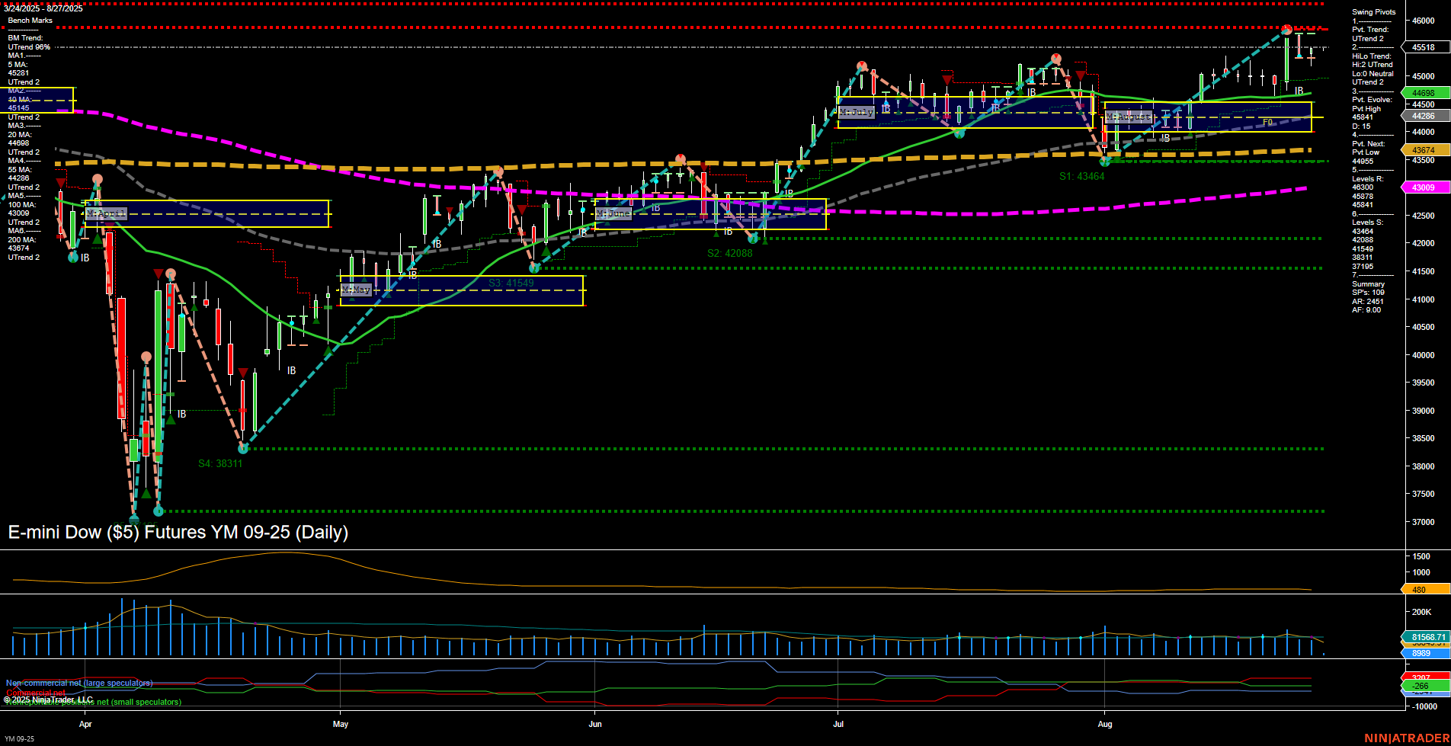Click the Jun label on the time axis
The height and width of the screenshot is (746, 1451).
[595, 724]
